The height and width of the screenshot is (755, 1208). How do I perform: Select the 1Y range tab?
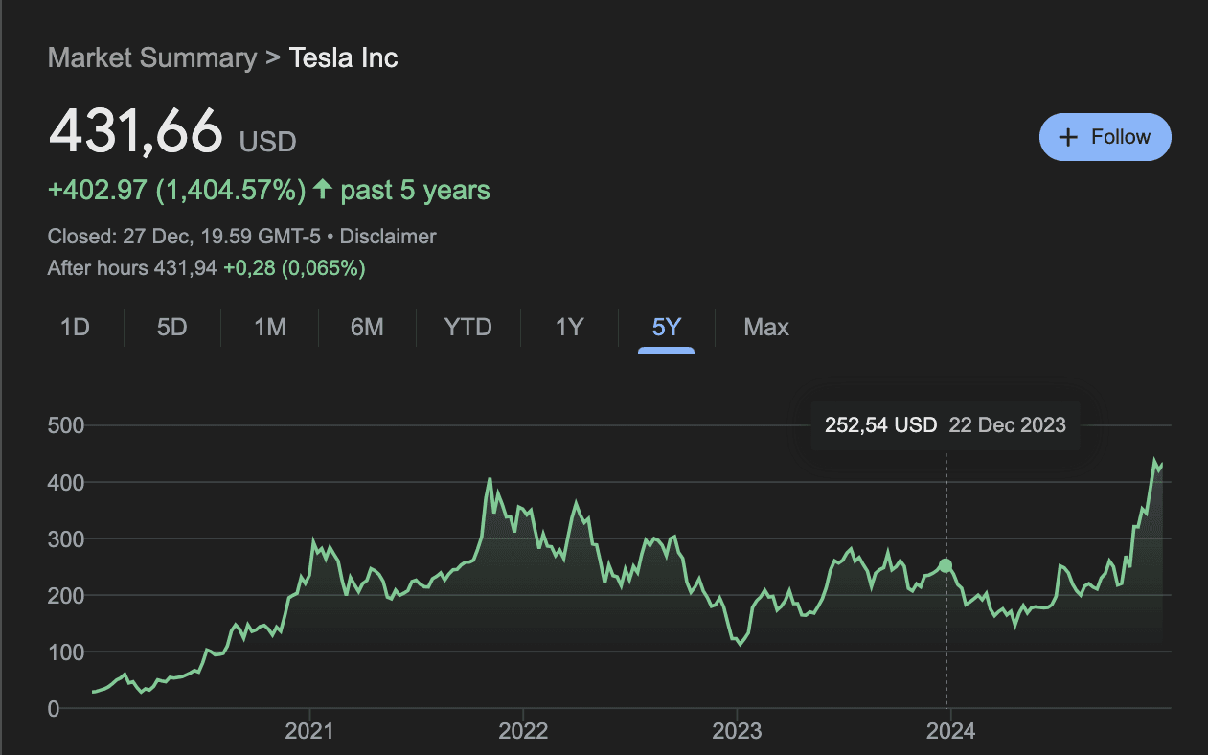pyautogui.click(x=567, y=327)
